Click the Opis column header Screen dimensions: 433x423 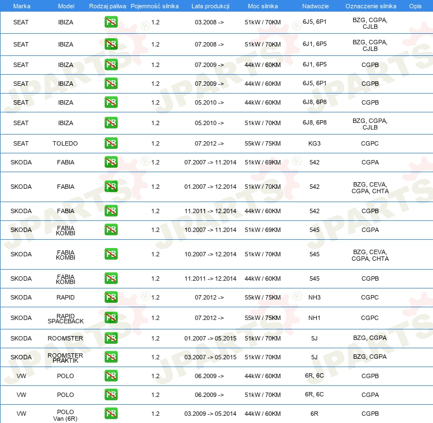pyautogui.click(x=415, y=6)
